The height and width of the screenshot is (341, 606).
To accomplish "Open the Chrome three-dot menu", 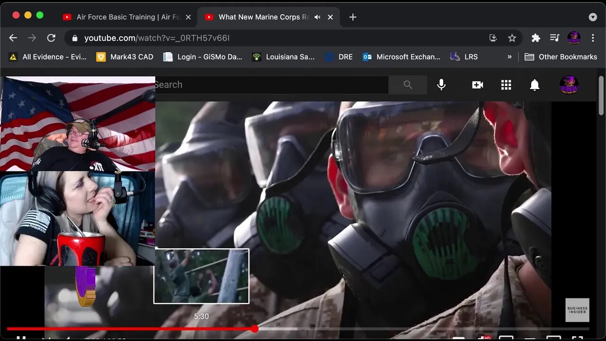I will point(593,38).
